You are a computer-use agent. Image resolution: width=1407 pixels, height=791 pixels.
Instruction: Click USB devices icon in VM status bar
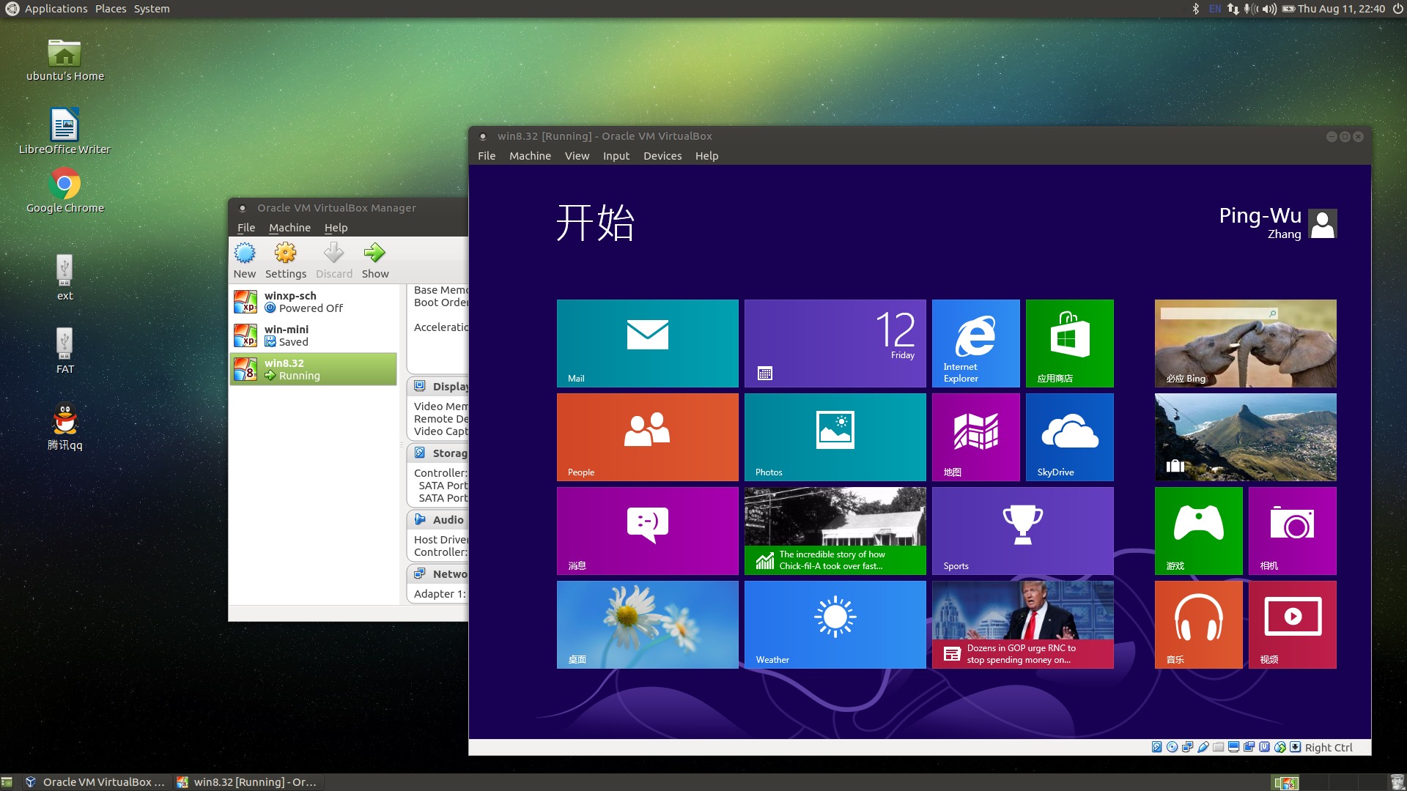(1203, 747)
